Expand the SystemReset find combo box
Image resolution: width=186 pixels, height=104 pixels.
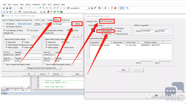click(89, 8)
